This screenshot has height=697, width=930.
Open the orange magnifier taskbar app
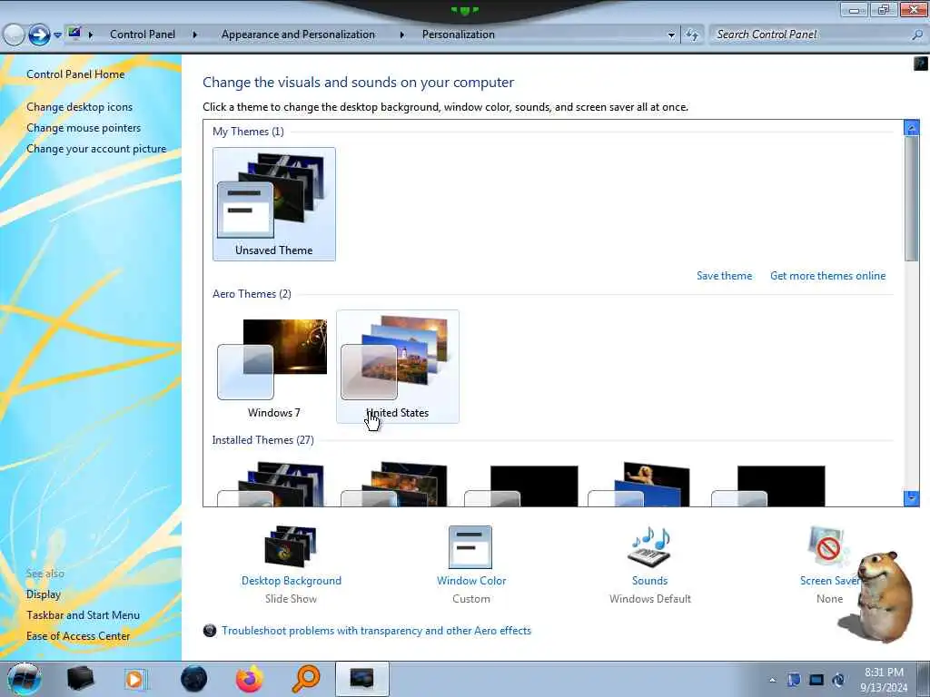(x=306, y=679)
